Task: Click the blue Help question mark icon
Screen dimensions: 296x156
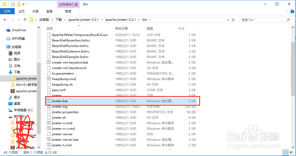Action: tap(292, 11)
